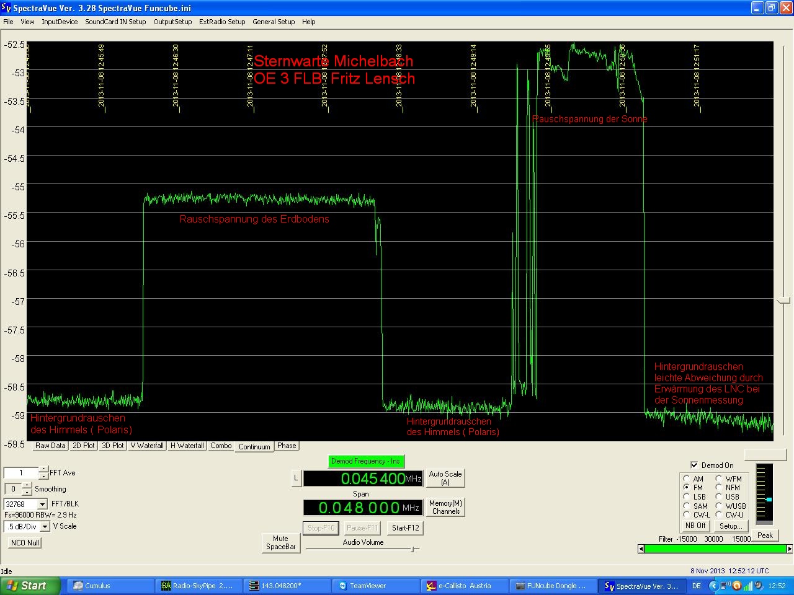
Task: Switch to FUNcube Dongle taskbar window
Action: click(x=553, y=586)
